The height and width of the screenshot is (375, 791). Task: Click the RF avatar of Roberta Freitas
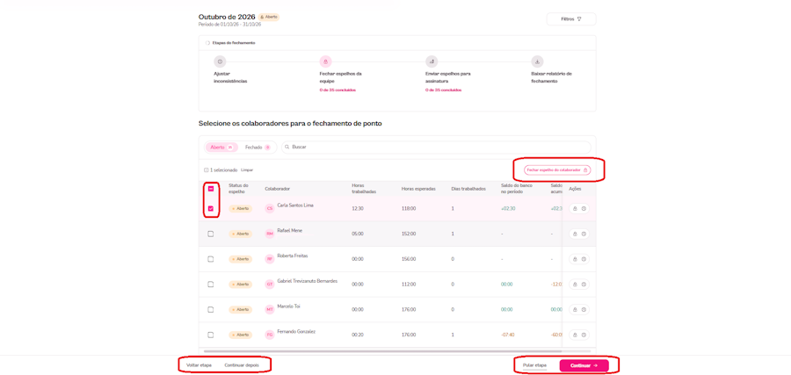[270, 259]
